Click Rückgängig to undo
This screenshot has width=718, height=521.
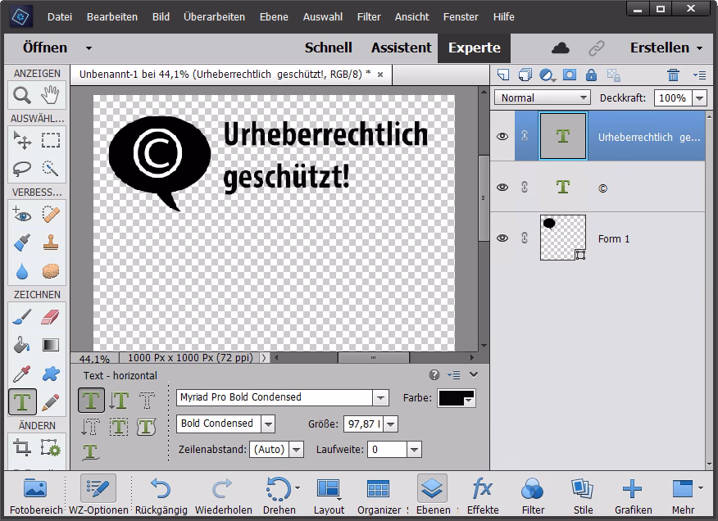(160, 496)
